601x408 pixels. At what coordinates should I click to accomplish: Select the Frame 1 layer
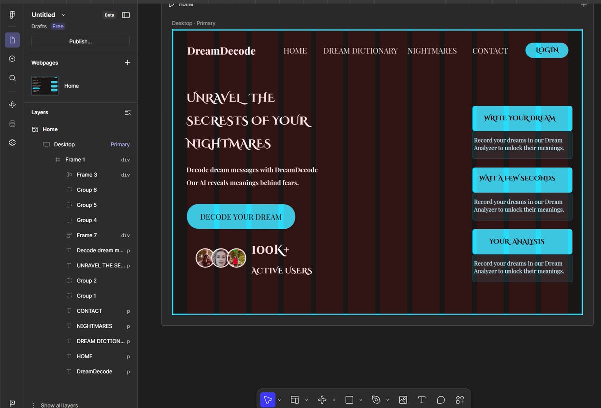80,159
